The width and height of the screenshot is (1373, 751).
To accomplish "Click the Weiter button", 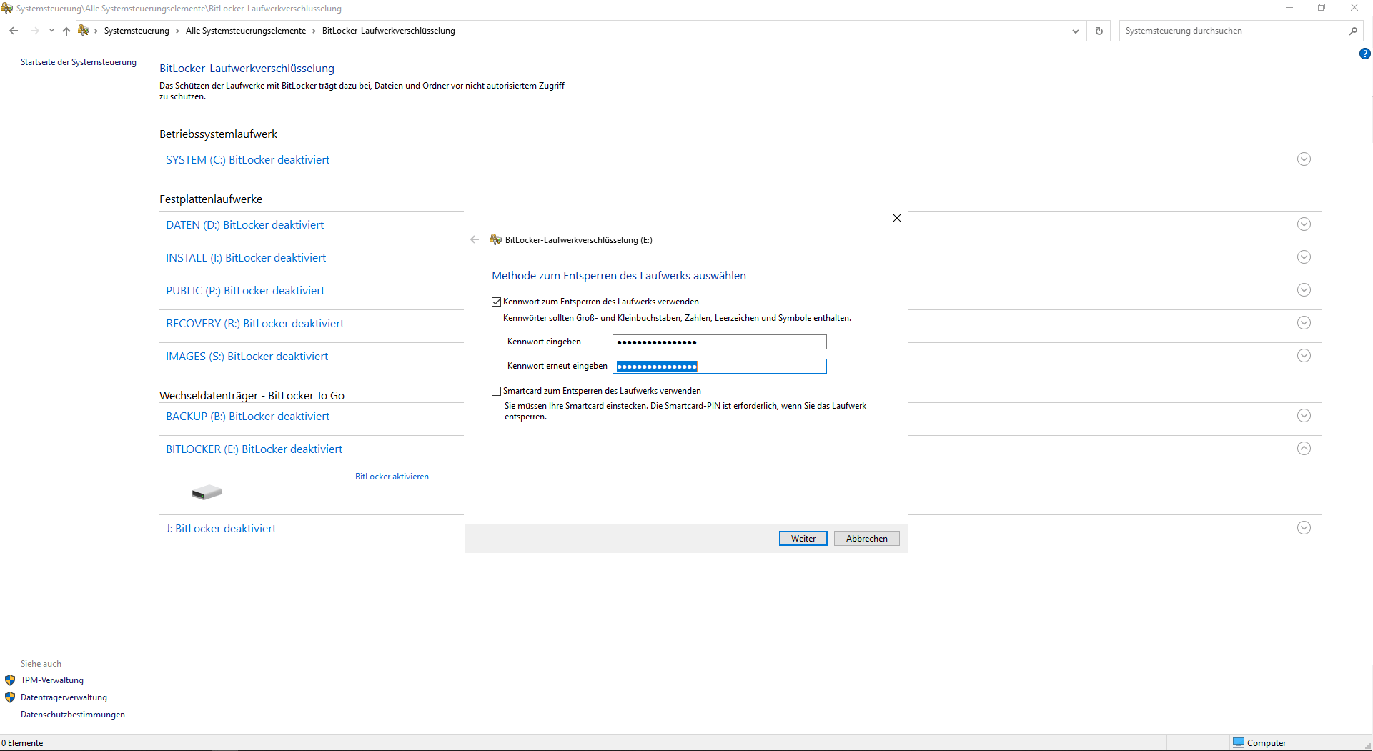I will pyautogui.click(x=803, y=539).
